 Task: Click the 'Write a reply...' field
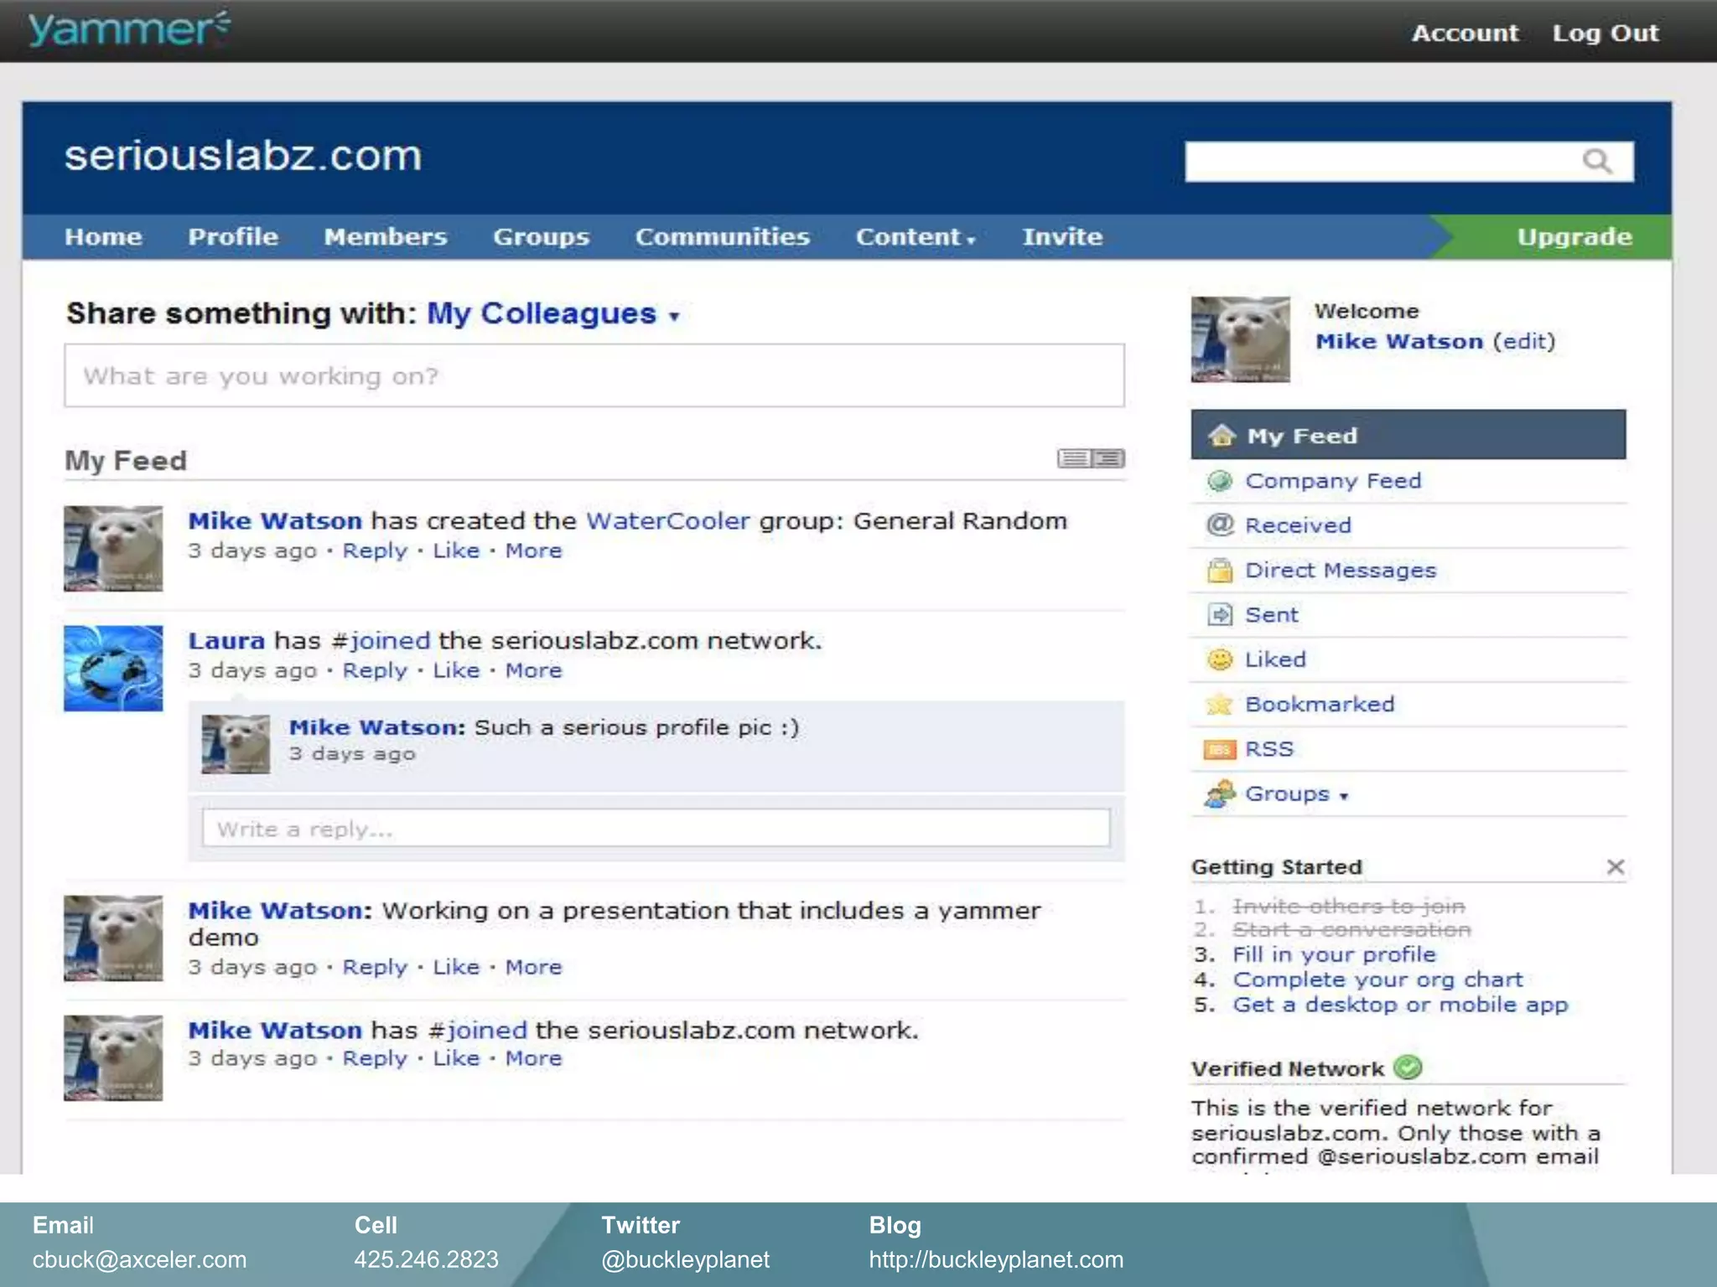[x=656, y=828]
